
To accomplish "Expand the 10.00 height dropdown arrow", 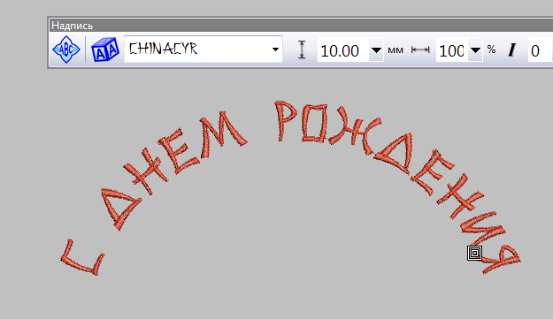I will coord(376,50).
